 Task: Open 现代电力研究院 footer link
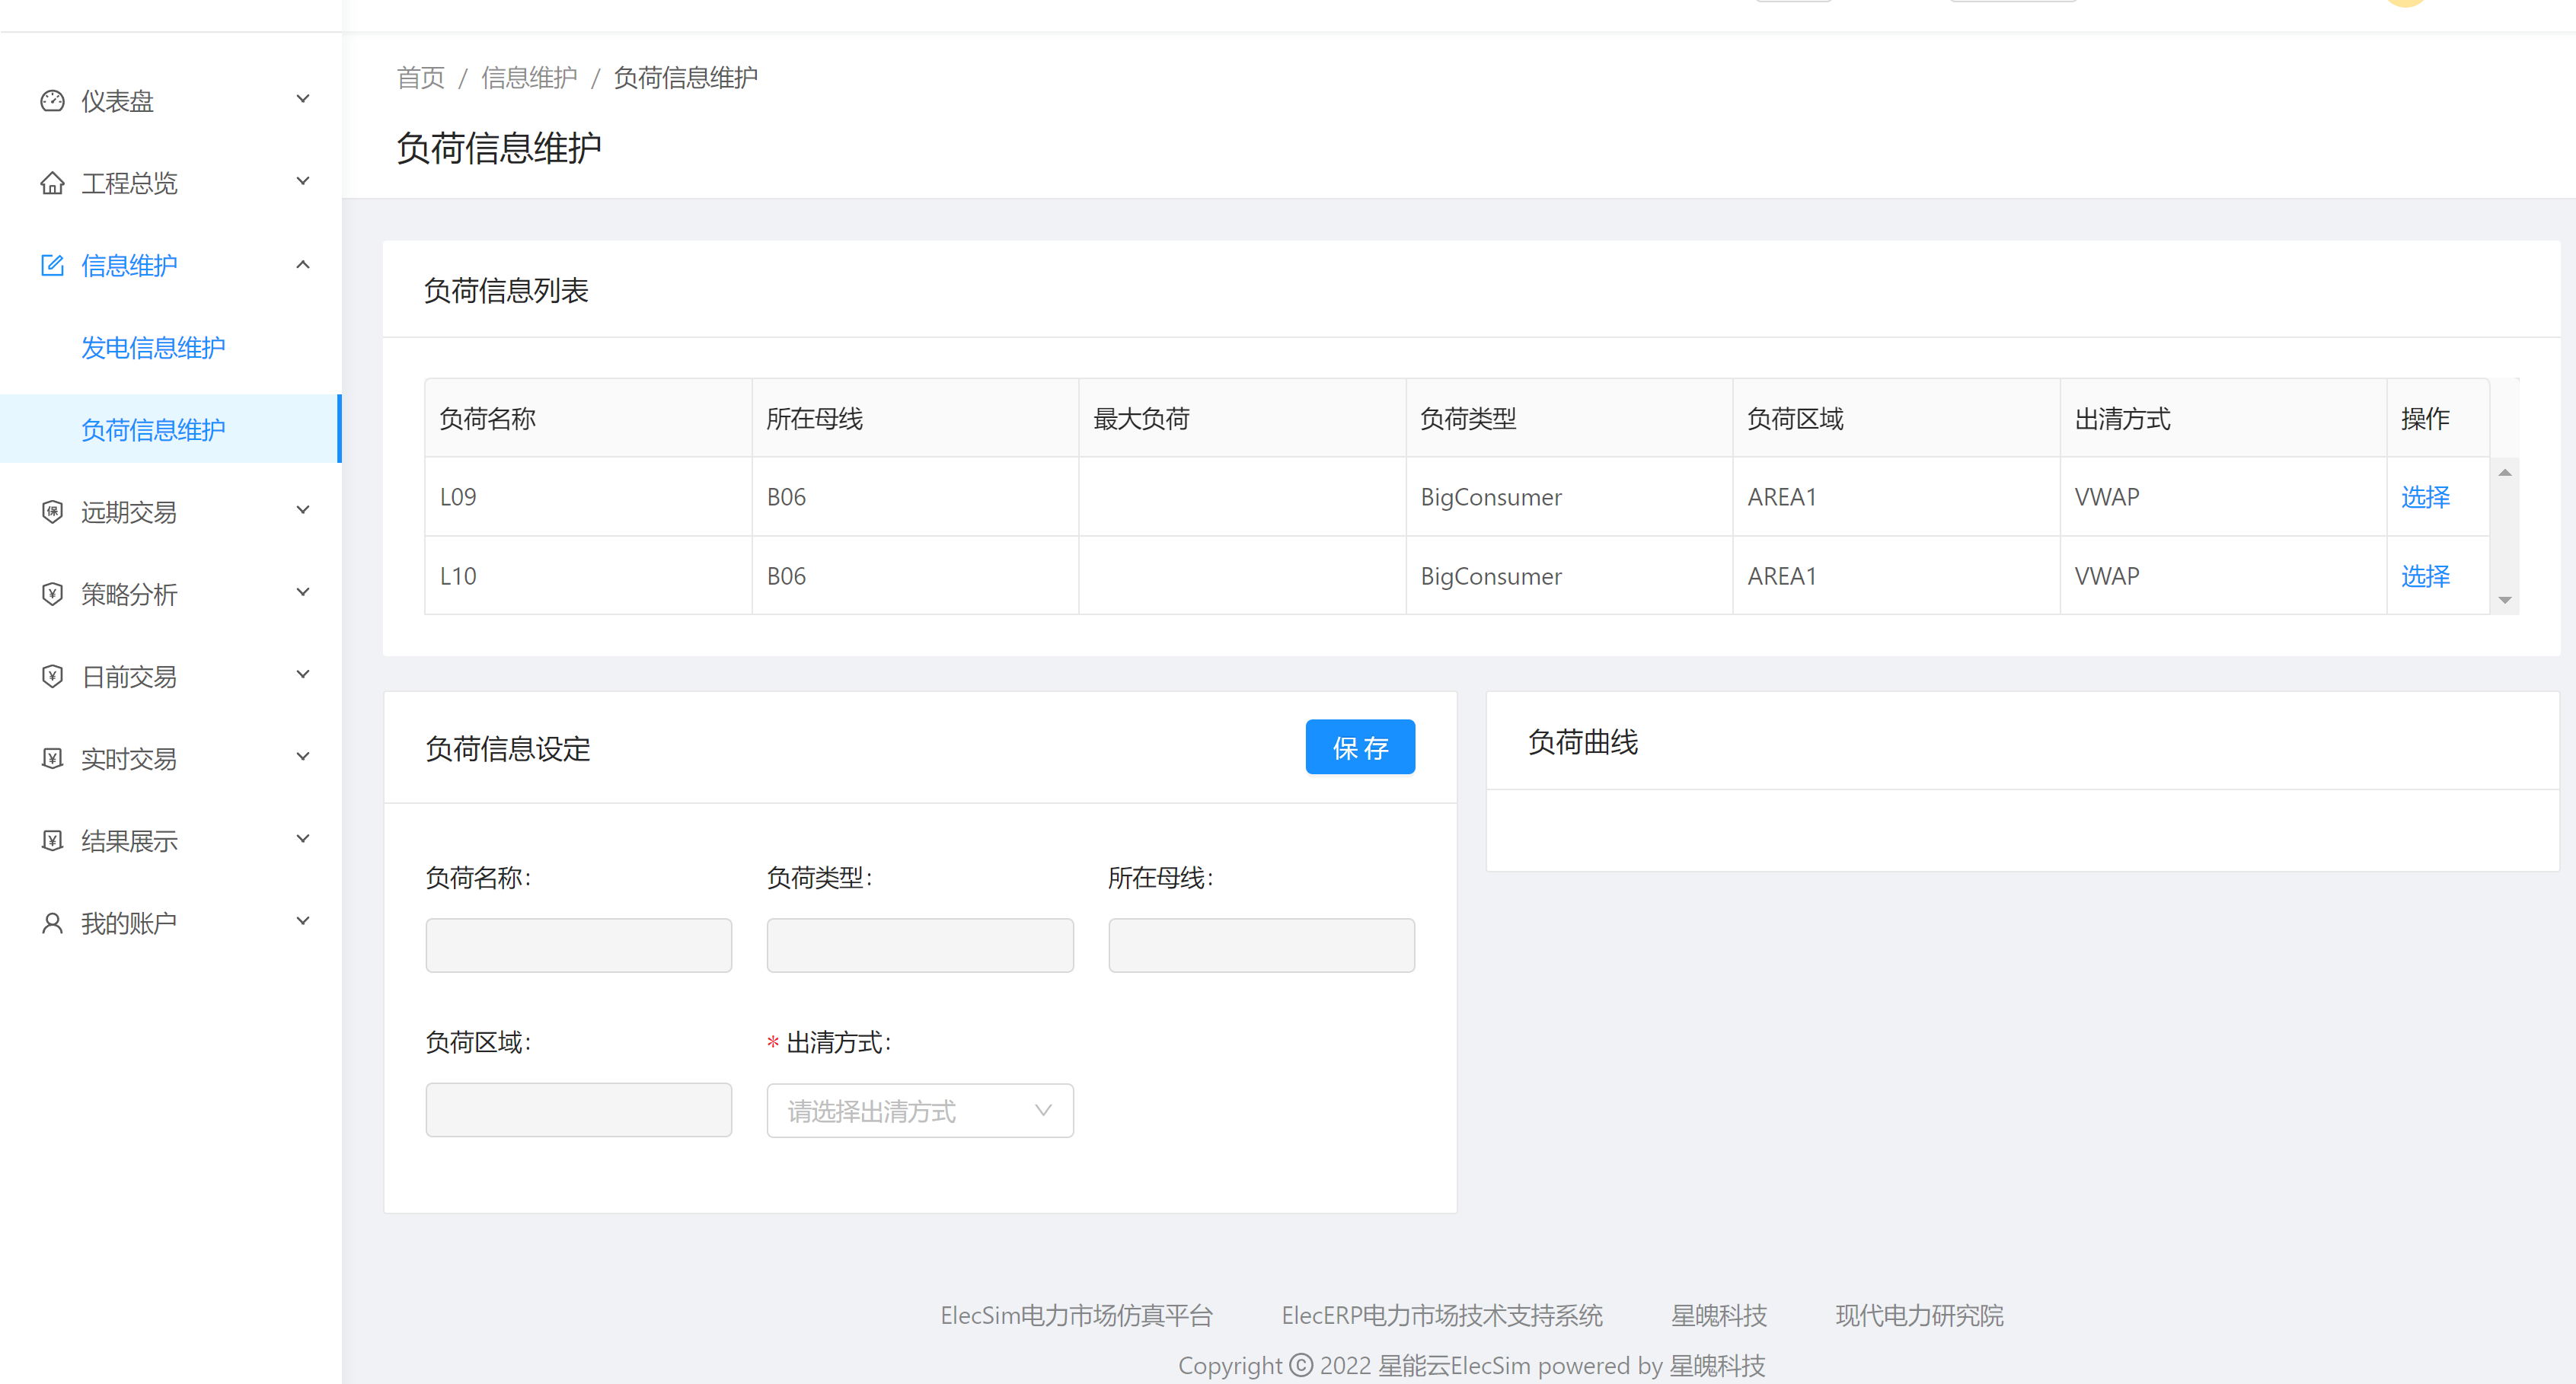[x=1919, y=1315]
